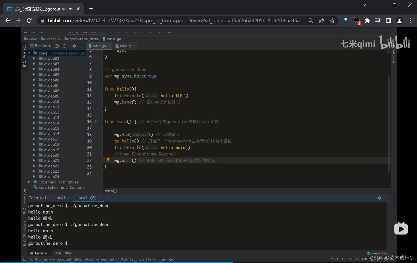Open the media control icon
This screenshot has height=263, width=417.
tap(378, 20)
